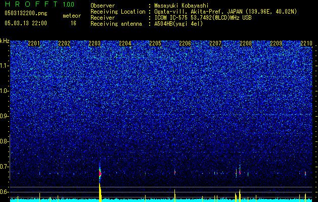Select the file name "0503132200.png"
The height and width of the screenshot is (202, 318).
26,14
